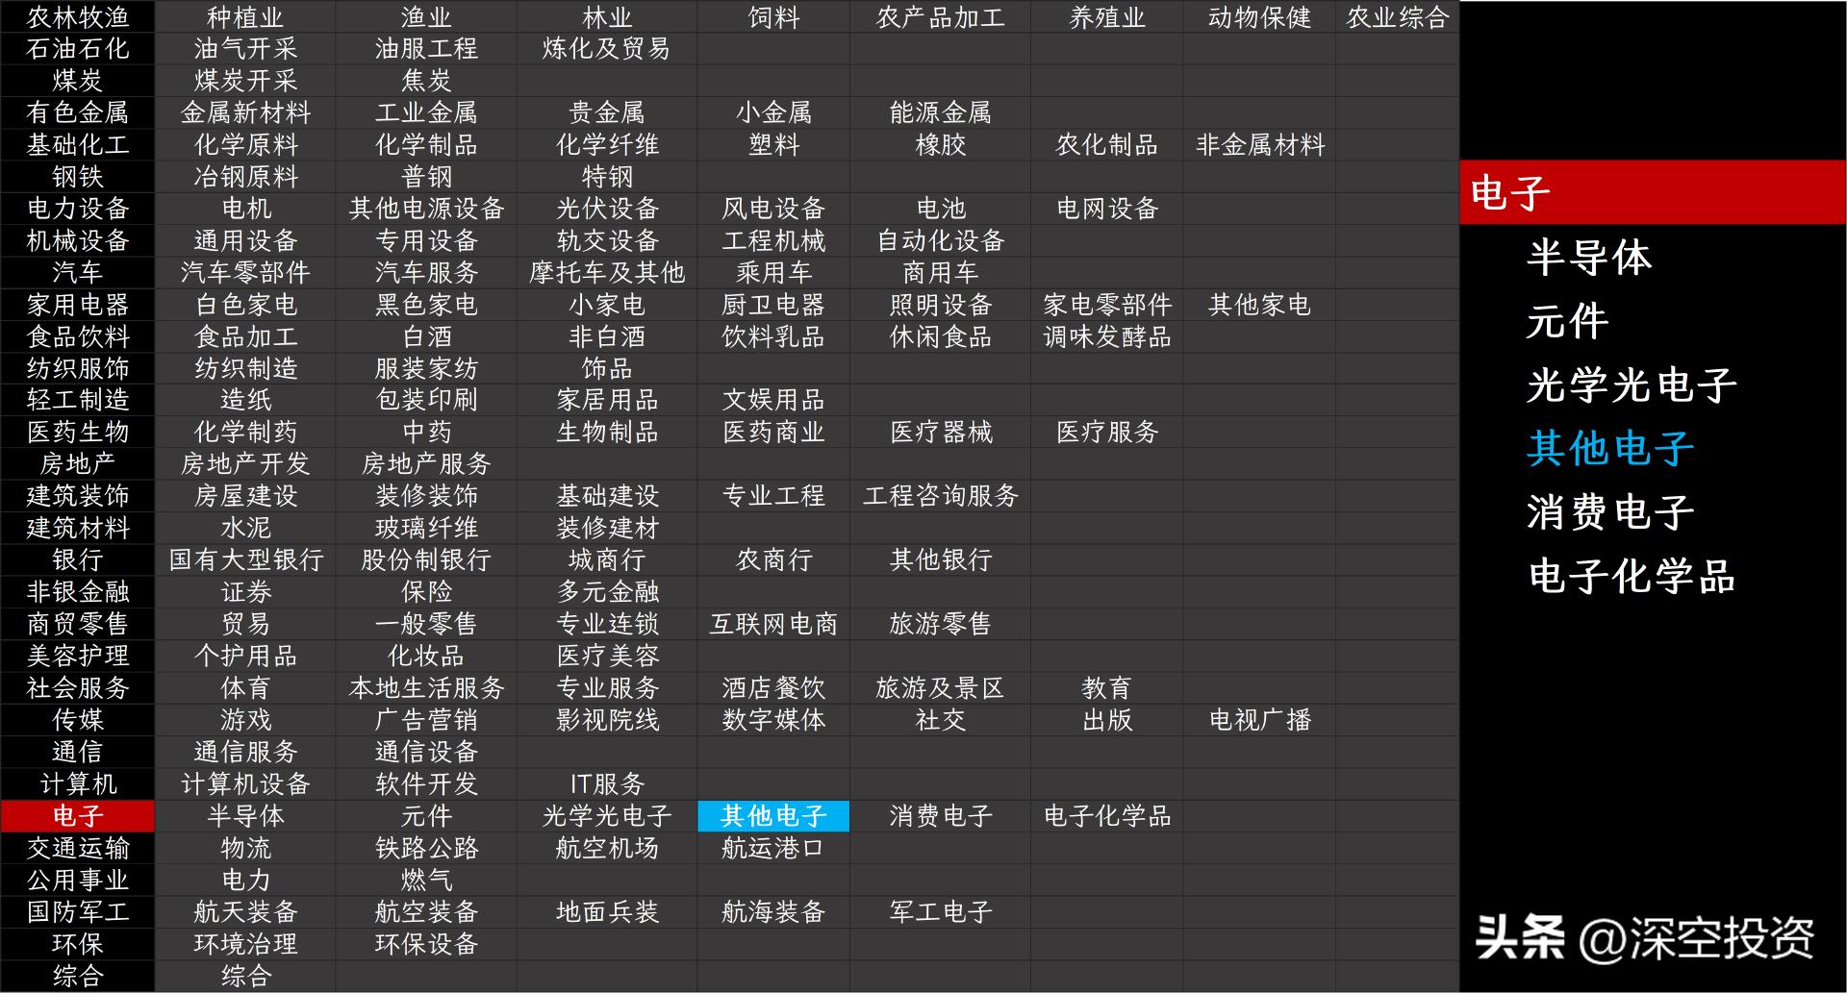Image resolution: width=1847 pixels, height=993 pixels.
Task: Click the 动物保健 cell
Action: click(x=1259, y=16)
